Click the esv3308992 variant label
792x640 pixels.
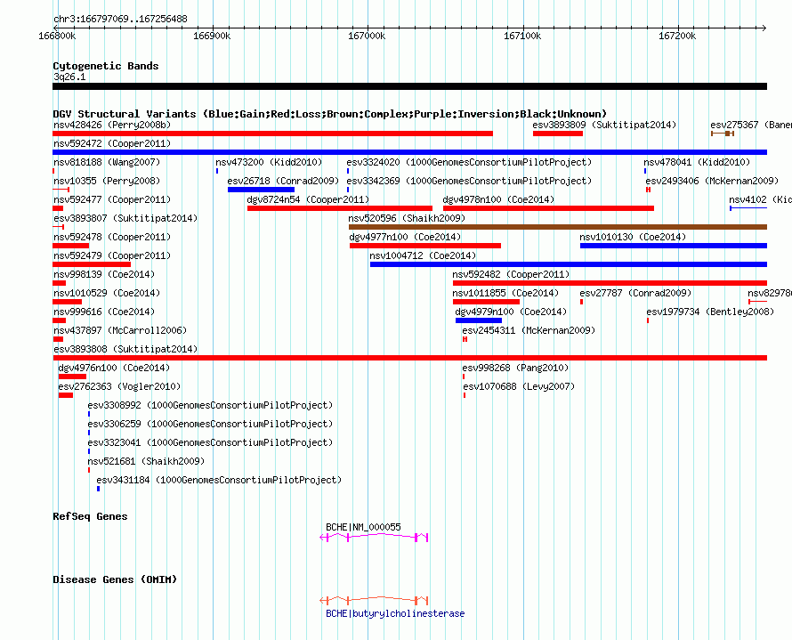pos(210,405)
